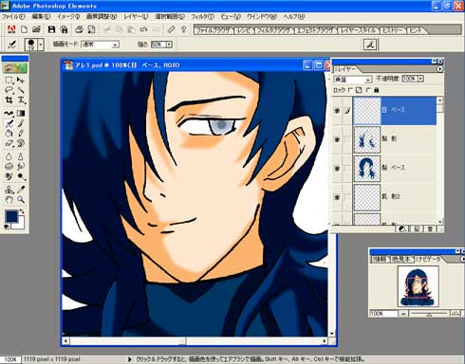Screen dimensions: 465x364
Task: Select the Zoom magnifier tool
Action: tap(21, 200)
